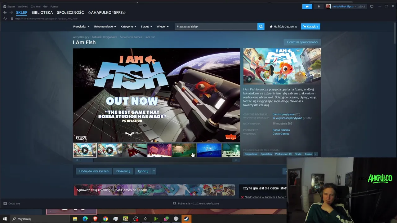
Task: Open Na liście życzeń wishlist
Action: click(283, 27)
